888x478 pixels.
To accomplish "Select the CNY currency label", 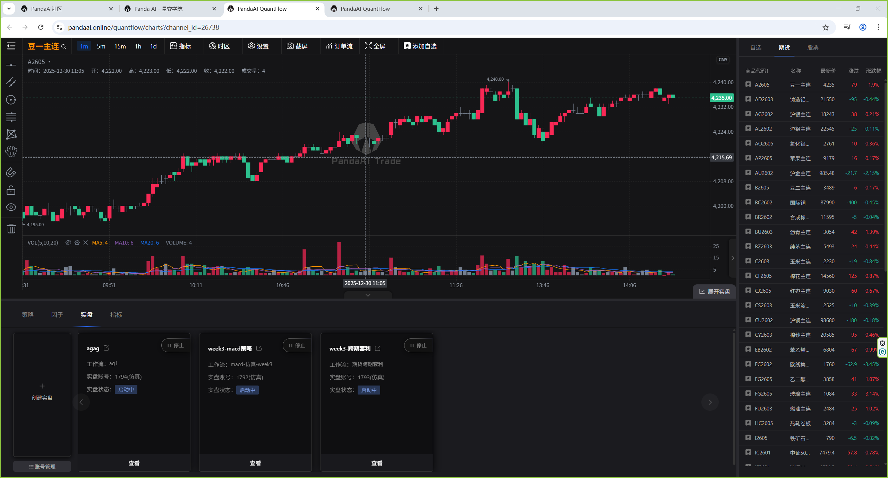I will (x=723, y=60).
